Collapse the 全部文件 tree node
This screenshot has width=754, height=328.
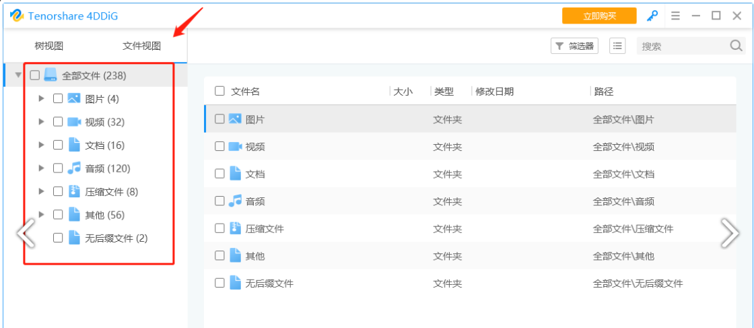click(x=18, y=75)
